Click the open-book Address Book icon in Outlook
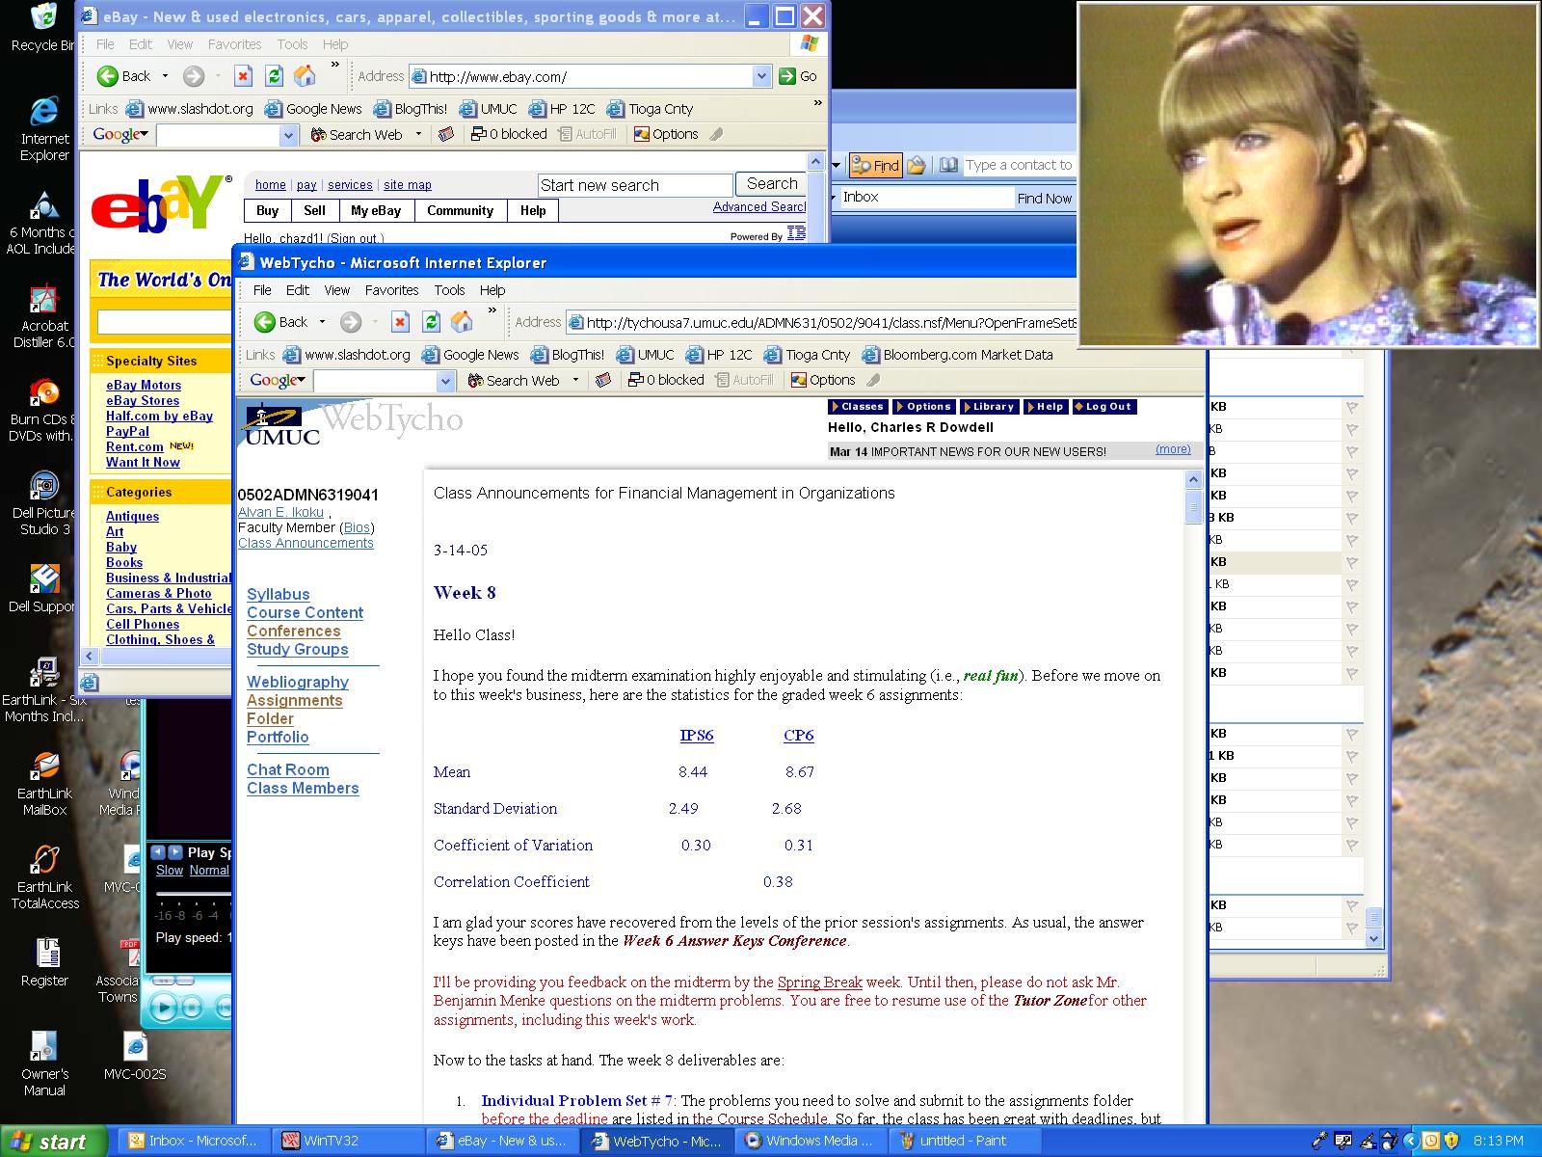This screenshot has height=1157, width=1542. pyautogui.click(x=948, y=166)
